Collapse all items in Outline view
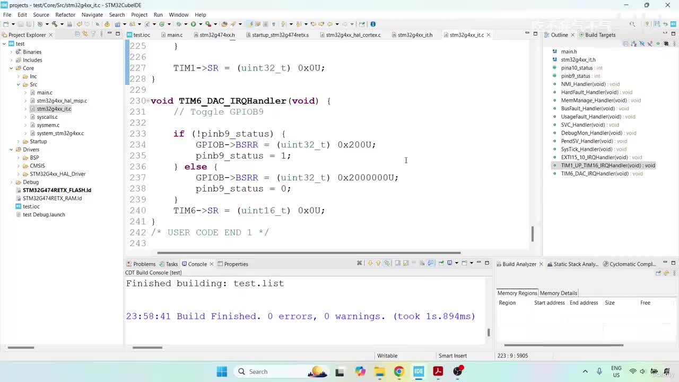679x382 pixels. tap(626, 44)
